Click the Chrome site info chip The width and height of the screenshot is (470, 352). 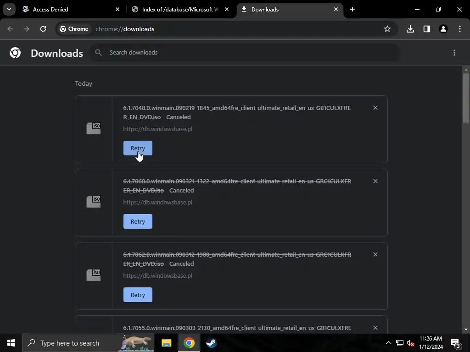74,29
